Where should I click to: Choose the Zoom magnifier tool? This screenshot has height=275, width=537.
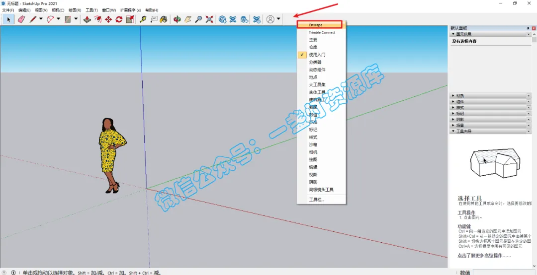[198, 19]
